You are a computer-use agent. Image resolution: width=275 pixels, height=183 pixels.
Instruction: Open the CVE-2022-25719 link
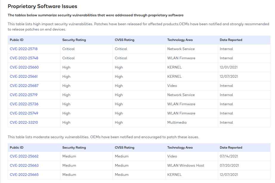[24, 95]
